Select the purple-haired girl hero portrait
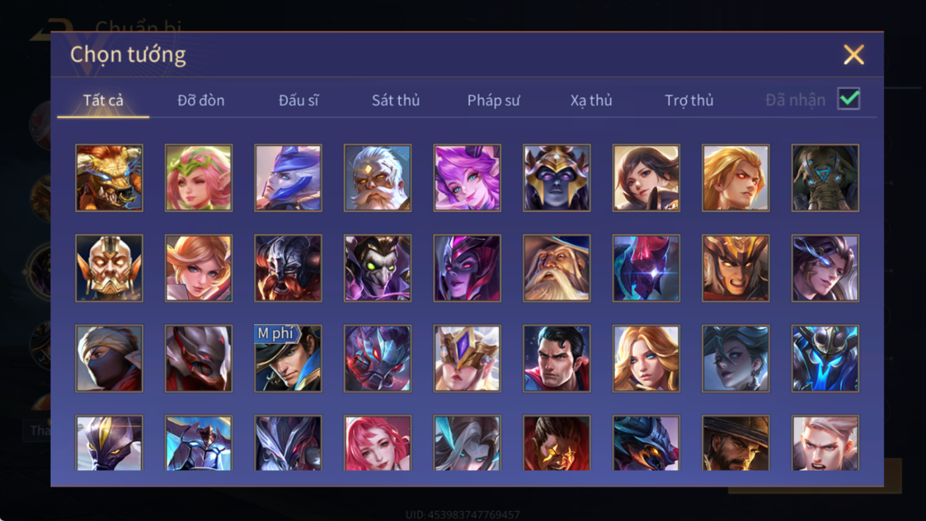 click(467, 178)
